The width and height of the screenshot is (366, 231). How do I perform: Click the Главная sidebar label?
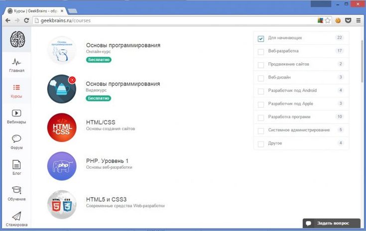click(x=16, y=71)
